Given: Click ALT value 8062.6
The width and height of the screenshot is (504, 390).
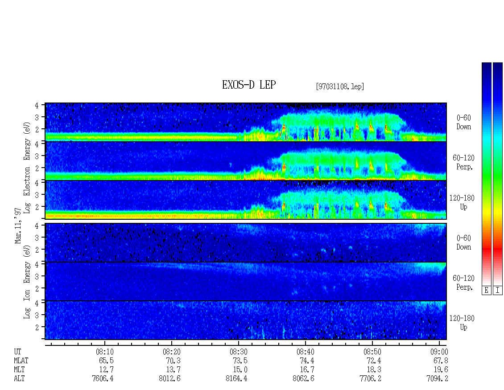Looking at the screenshot, I should point(303,379).
